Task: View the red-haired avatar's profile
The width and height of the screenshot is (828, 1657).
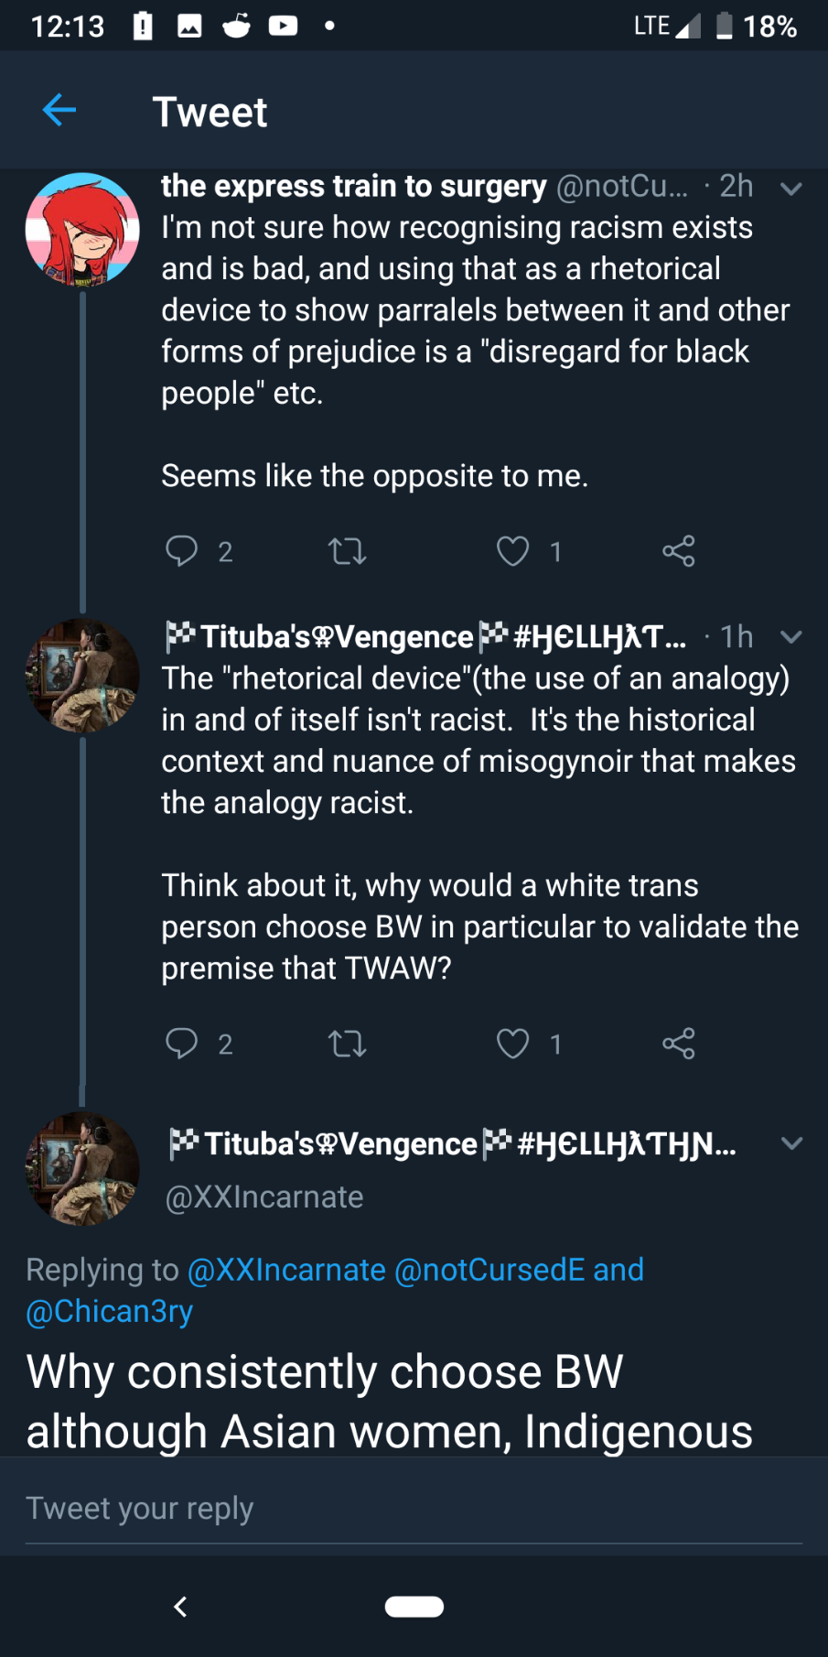Action: pos(82,231)
